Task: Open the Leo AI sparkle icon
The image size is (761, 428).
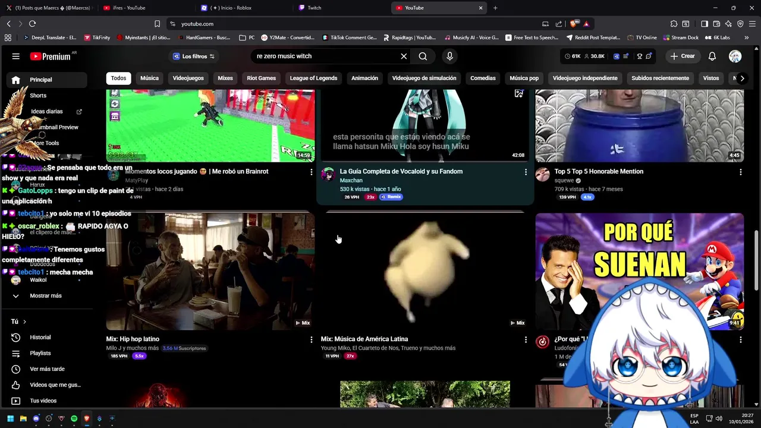Action: click(728, 24)
